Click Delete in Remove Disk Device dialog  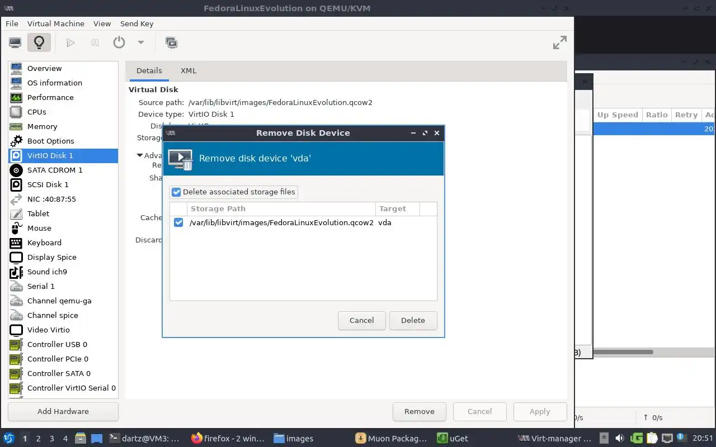[x=413, y=320]
